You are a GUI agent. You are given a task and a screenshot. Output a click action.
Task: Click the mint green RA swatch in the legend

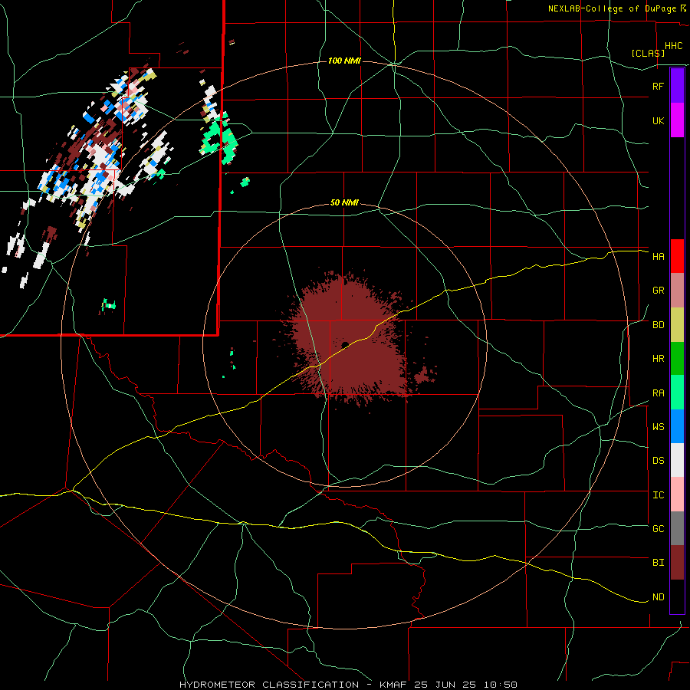tap(677, 393)
